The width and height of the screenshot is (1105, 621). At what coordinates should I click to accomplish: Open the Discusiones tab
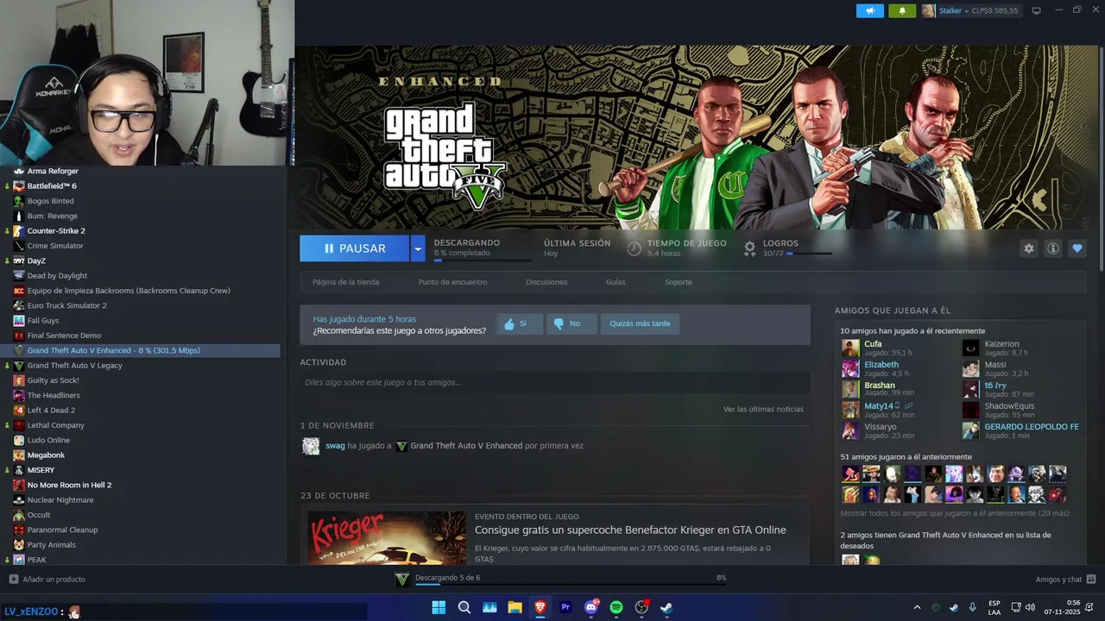click(546, 282)
